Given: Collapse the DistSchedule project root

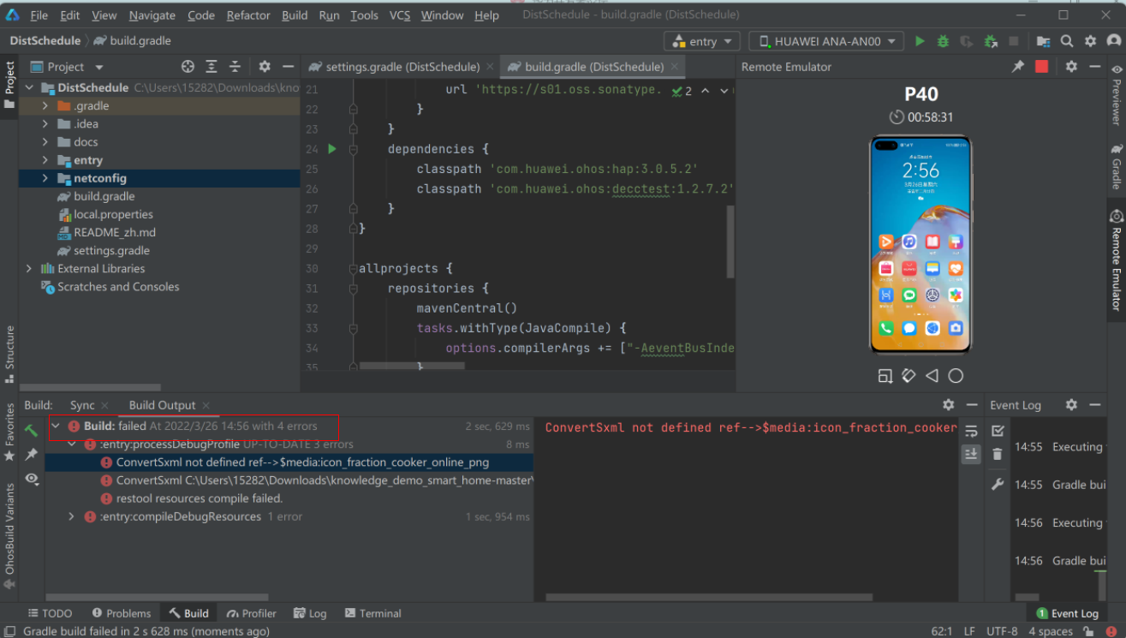Looking at the screenshot, I should pyautogui.click(x=29, y=88).
